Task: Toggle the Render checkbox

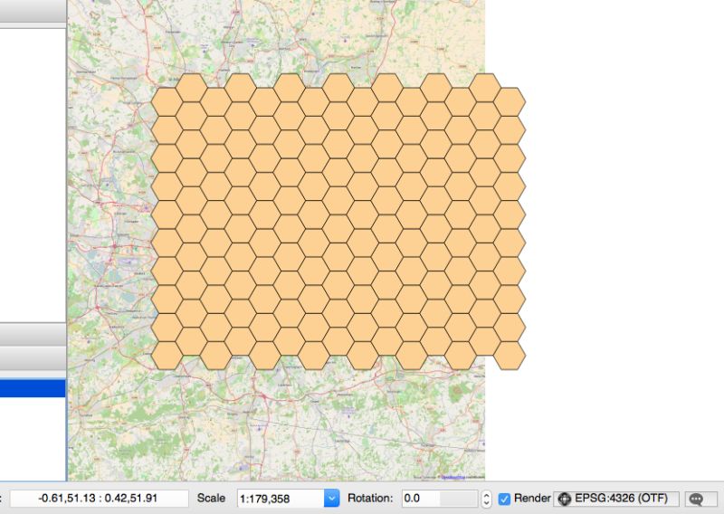Action: point(504,499)
